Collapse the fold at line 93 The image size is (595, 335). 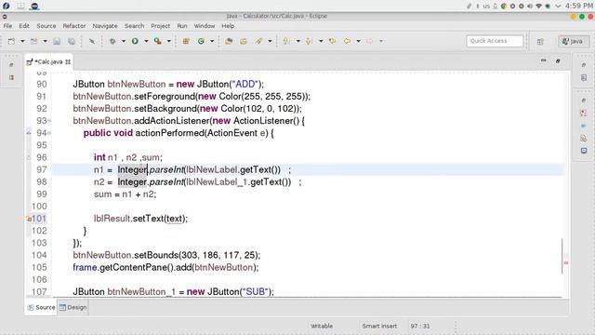49,121
